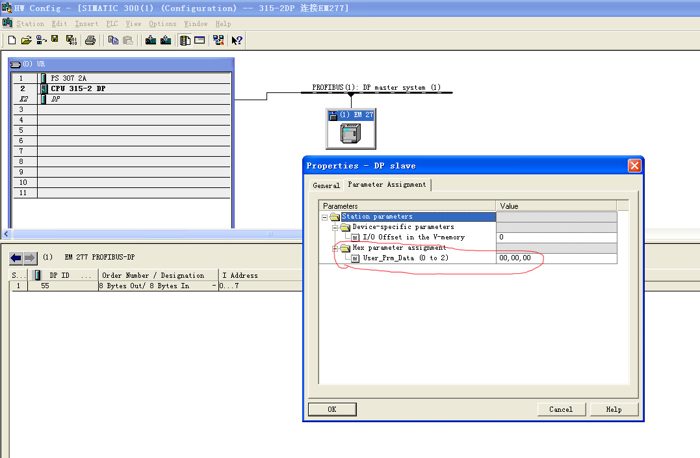Select the 8 Bytes Out/ 8 Bytes In cell

[158, 286]
